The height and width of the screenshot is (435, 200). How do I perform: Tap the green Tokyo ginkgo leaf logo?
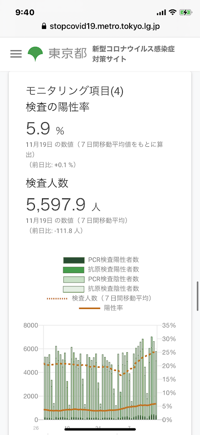tap(35, 54)
